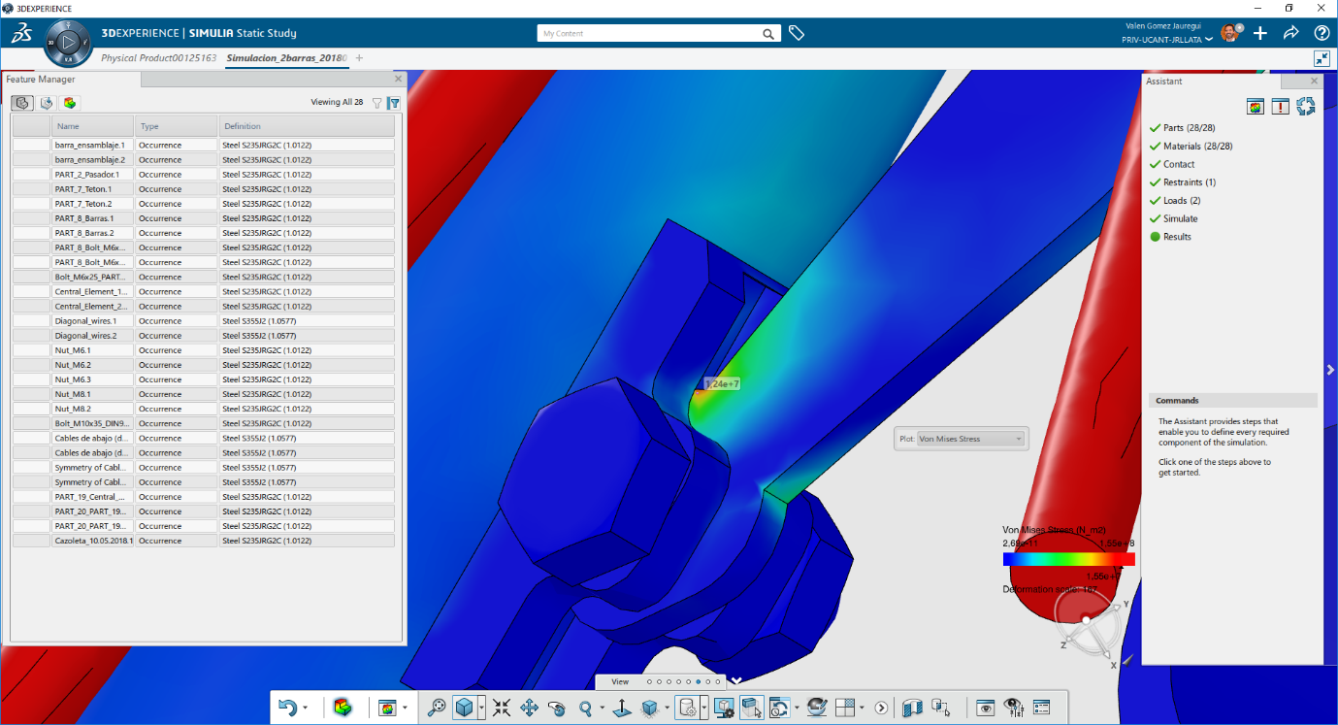Open the plot window icon's dropdown arrow
The width and height of the screenshot is (1338, 725).
tap(405, 709)
